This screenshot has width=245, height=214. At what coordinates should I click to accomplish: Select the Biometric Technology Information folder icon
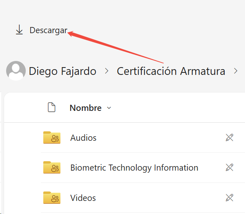coord(52,167)
